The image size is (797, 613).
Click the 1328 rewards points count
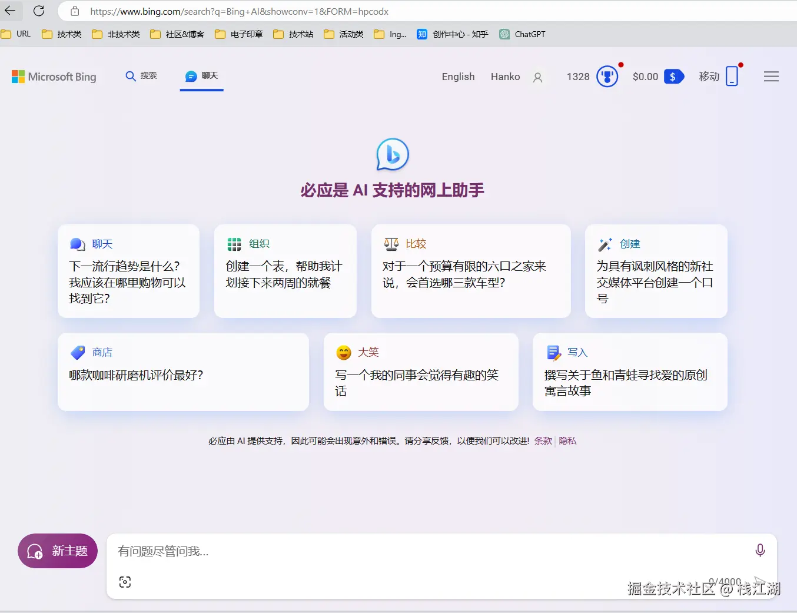578,77
